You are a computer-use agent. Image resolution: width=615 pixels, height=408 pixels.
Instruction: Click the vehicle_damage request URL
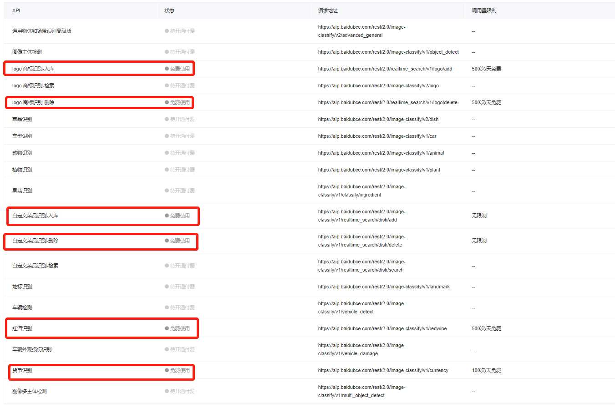coord(361,349)
